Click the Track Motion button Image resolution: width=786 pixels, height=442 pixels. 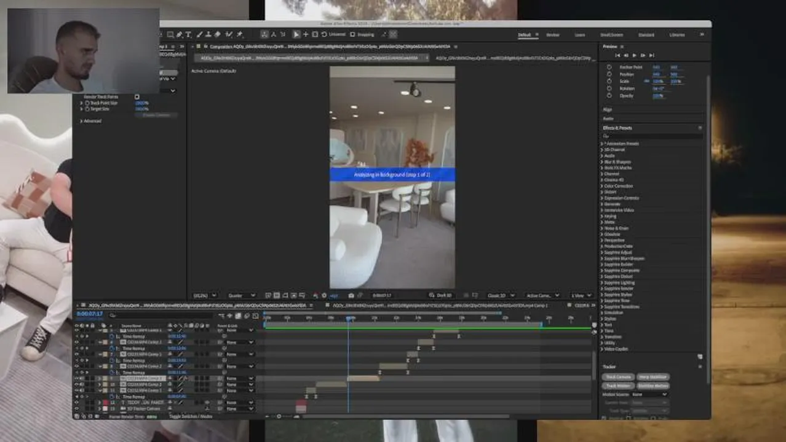[618, 386]
